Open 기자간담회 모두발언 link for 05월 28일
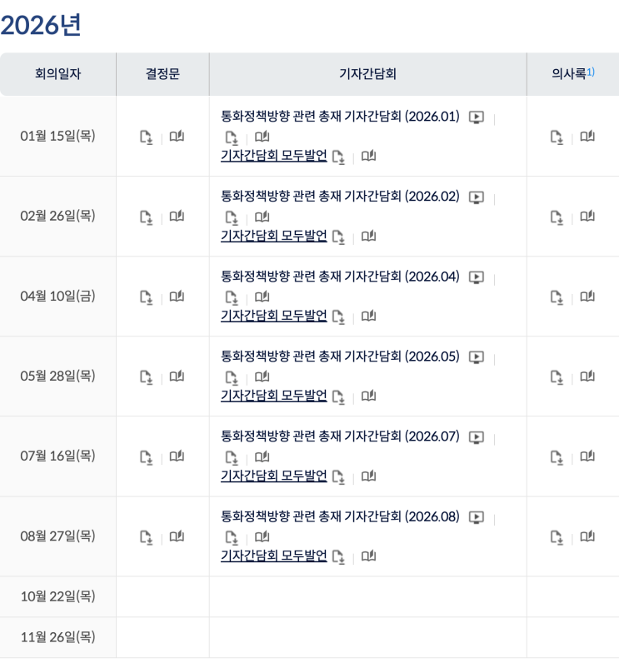 pyautogui.click(x=274, y=396)
